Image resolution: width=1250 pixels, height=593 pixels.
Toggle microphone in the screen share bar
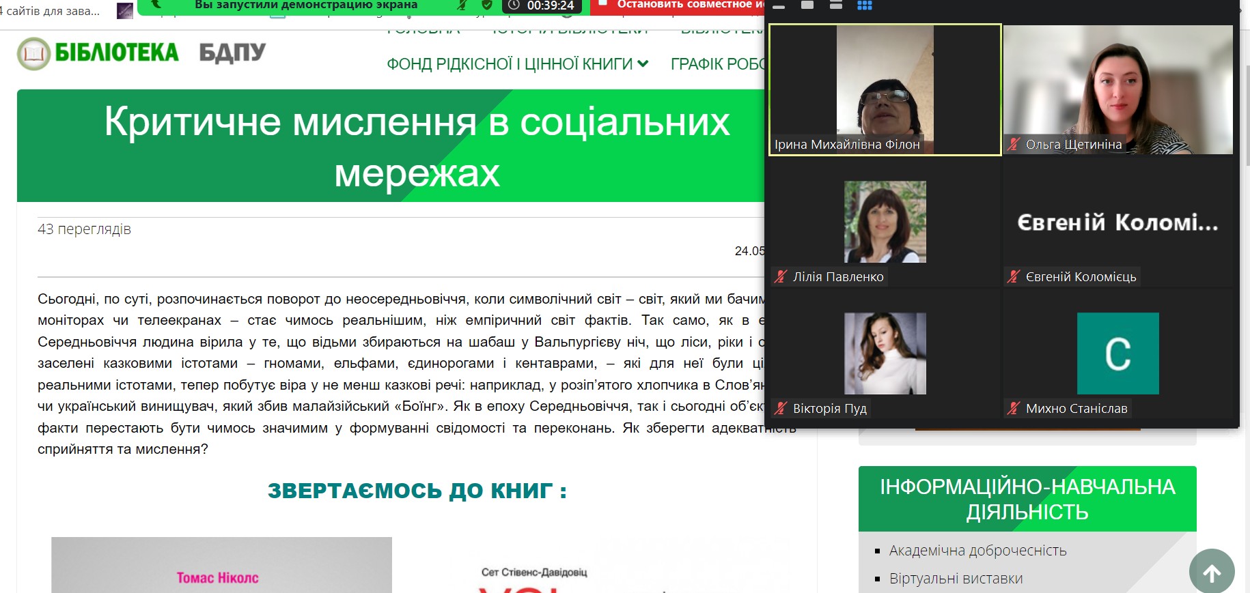tap(462, 5)
